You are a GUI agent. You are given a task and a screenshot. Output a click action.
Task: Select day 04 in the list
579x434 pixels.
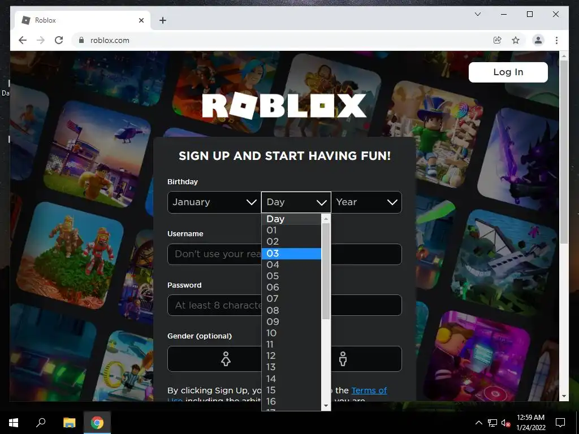pos(292,264)
